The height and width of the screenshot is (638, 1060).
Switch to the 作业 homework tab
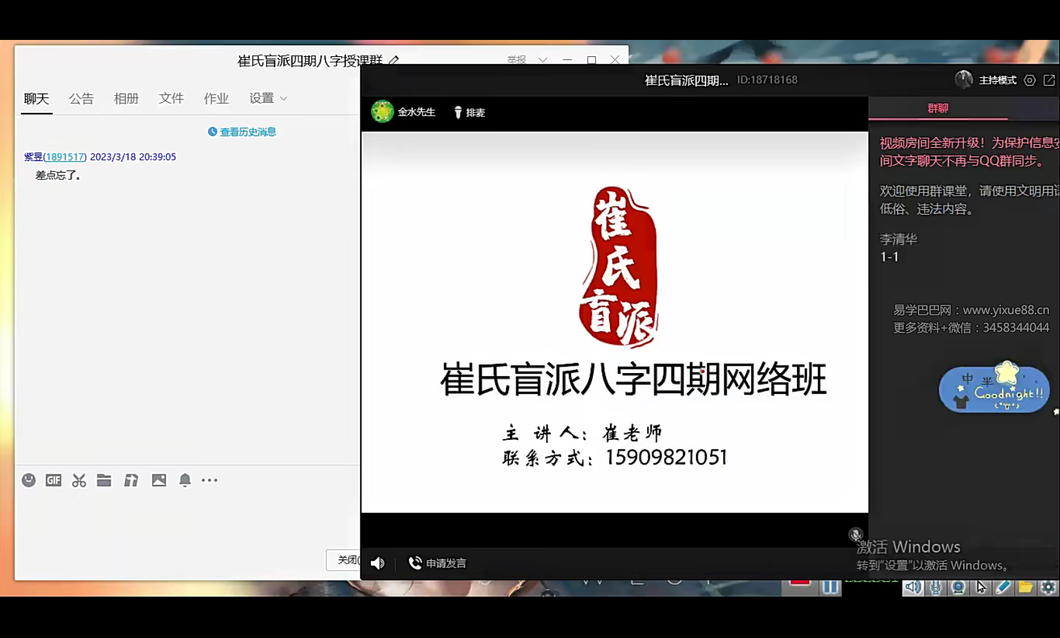coord(216,98)
